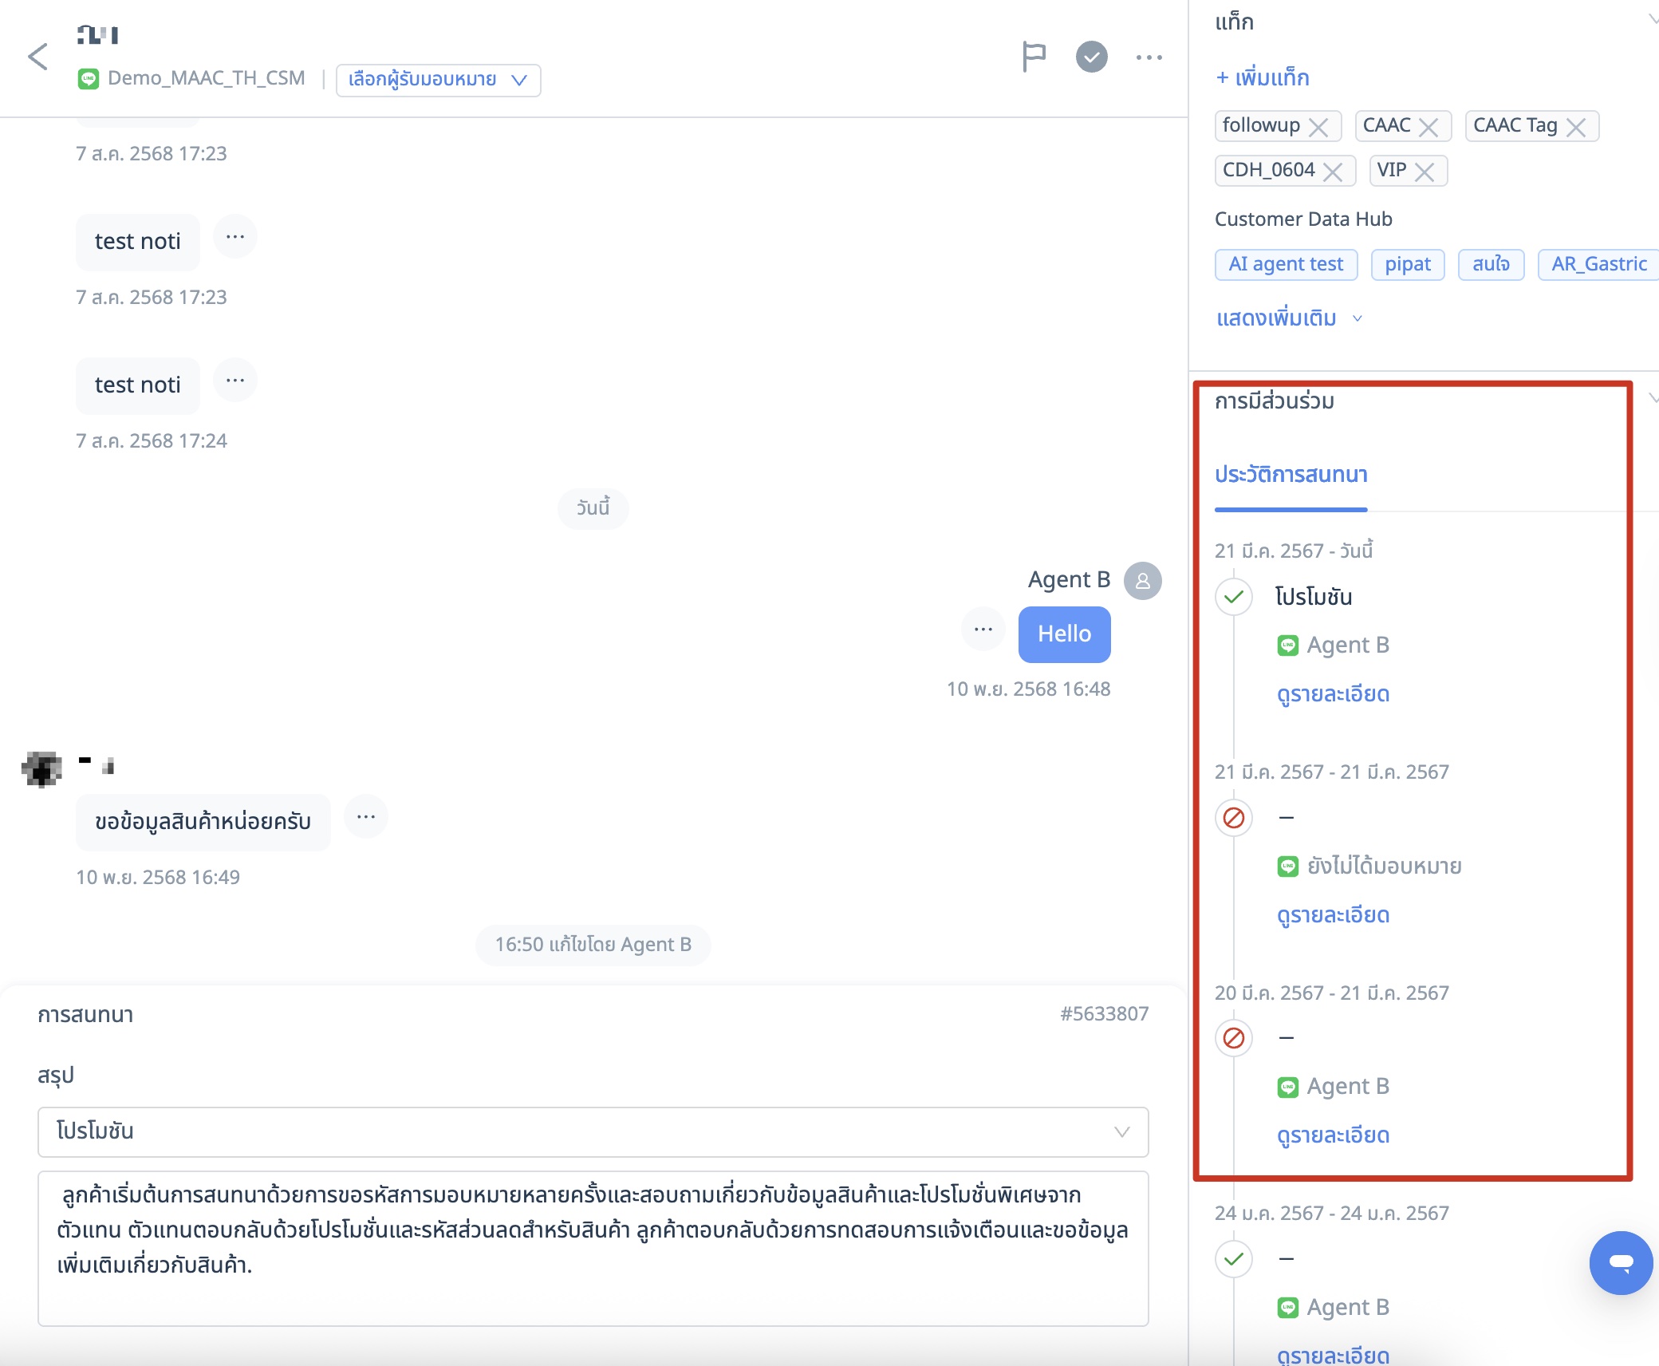Click the pipat data hub tag
Screen dimensions: 1659x1366
(x=1407, y=264)
